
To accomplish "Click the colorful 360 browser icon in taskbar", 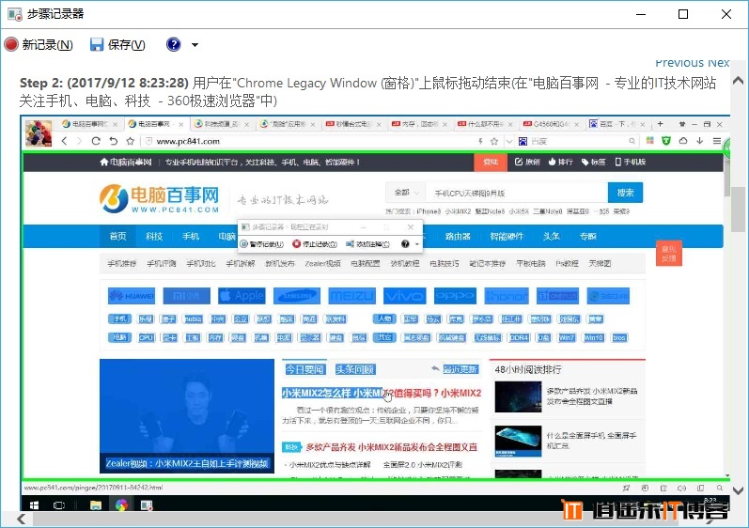I will pos(121,505).
